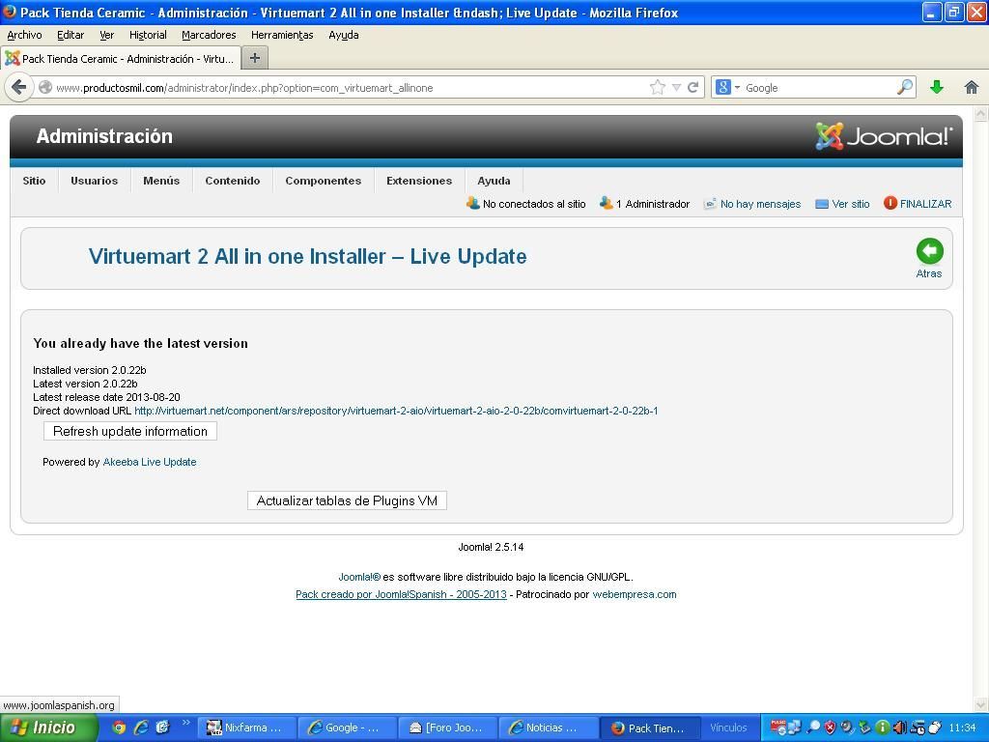Bookmark this page with the star icon

coord(657,87)
